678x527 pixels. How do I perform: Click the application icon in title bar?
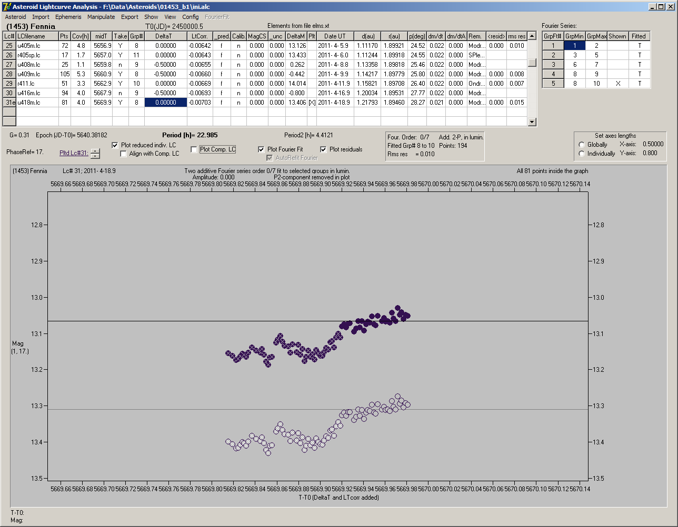tap(7, 6)
